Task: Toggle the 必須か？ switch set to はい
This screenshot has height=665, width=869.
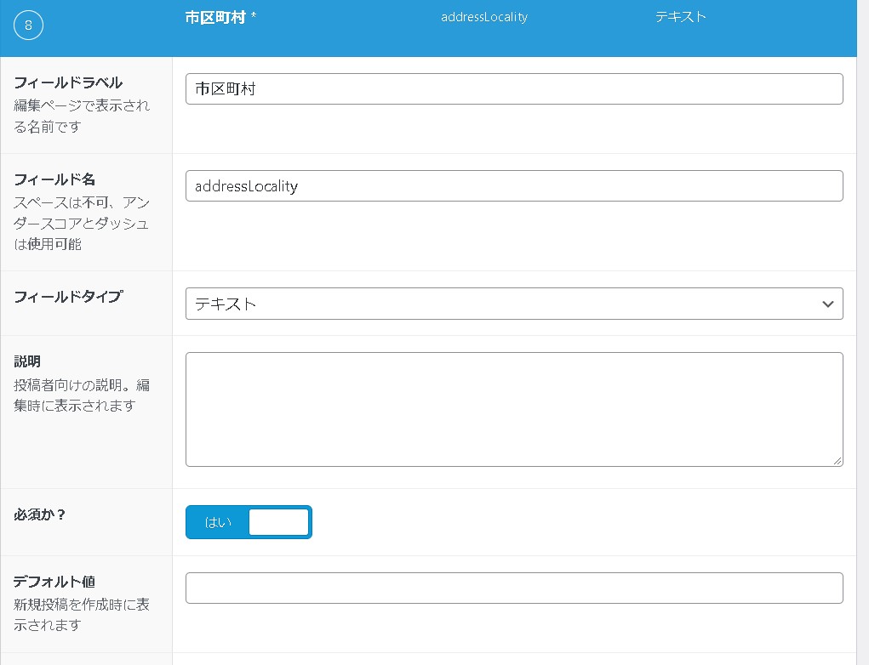Action: tap(249, 522)
